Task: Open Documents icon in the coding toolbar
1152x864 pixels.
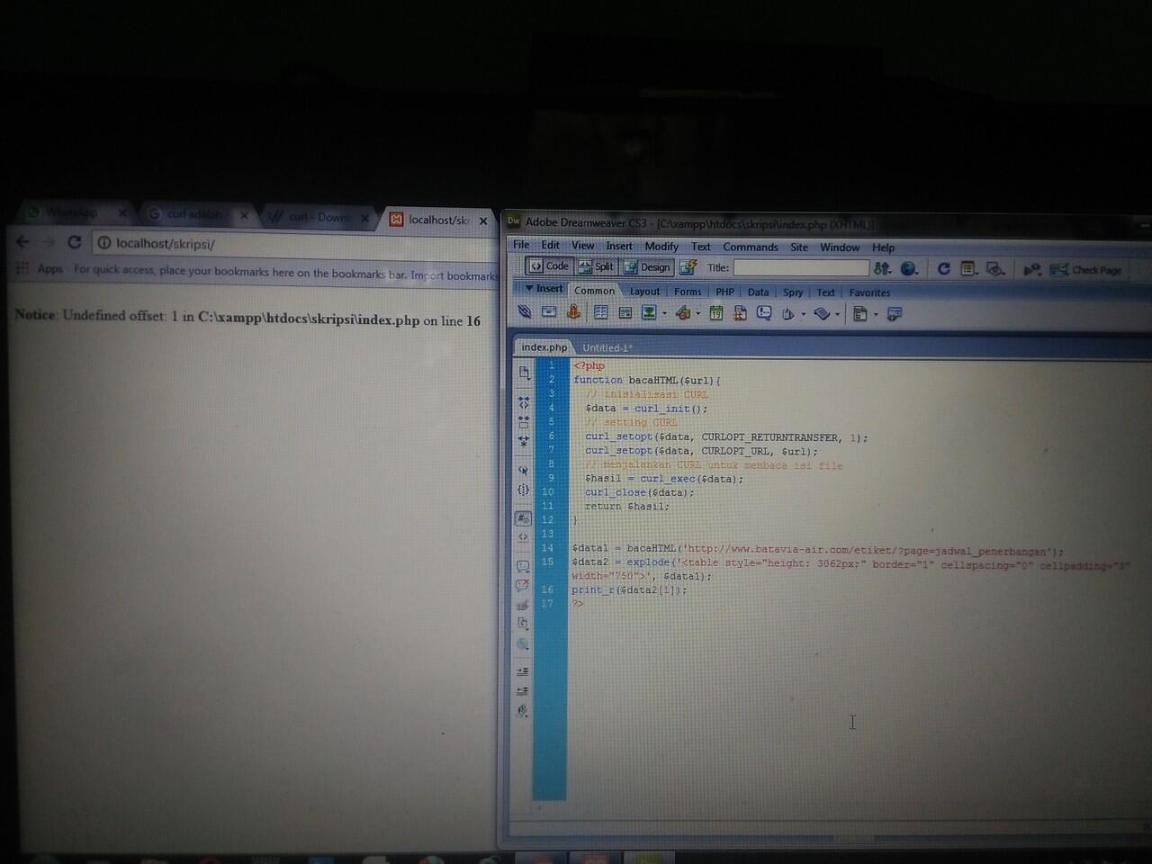Action: point(524,373)
